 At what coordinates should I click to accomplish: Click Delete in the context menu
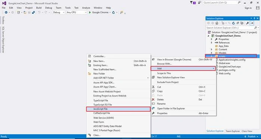click(184, 99)
